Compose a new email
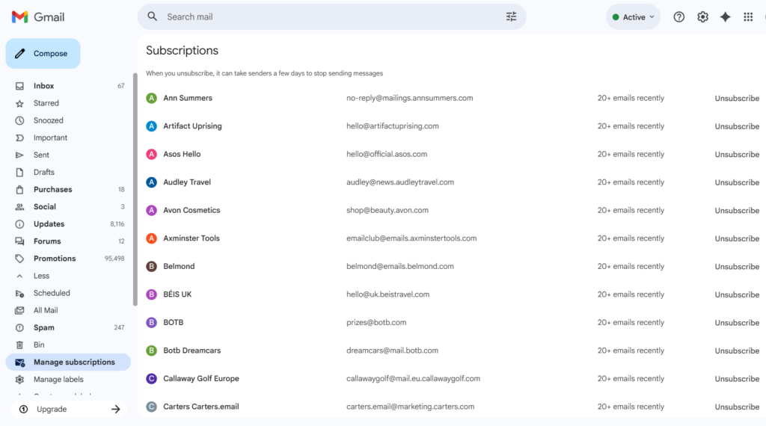This screenshot has width=766, height=426. 43,53
